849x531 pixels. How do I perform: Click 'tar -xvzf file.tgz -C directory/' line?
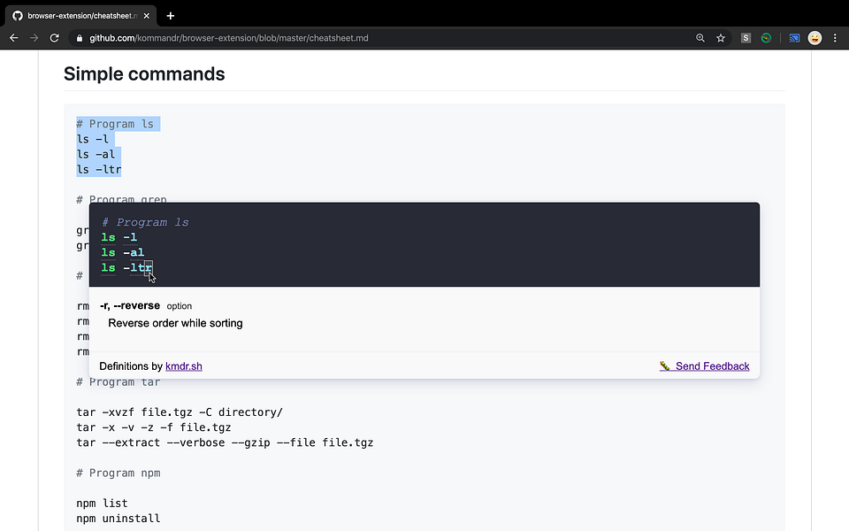coord(180,412)
